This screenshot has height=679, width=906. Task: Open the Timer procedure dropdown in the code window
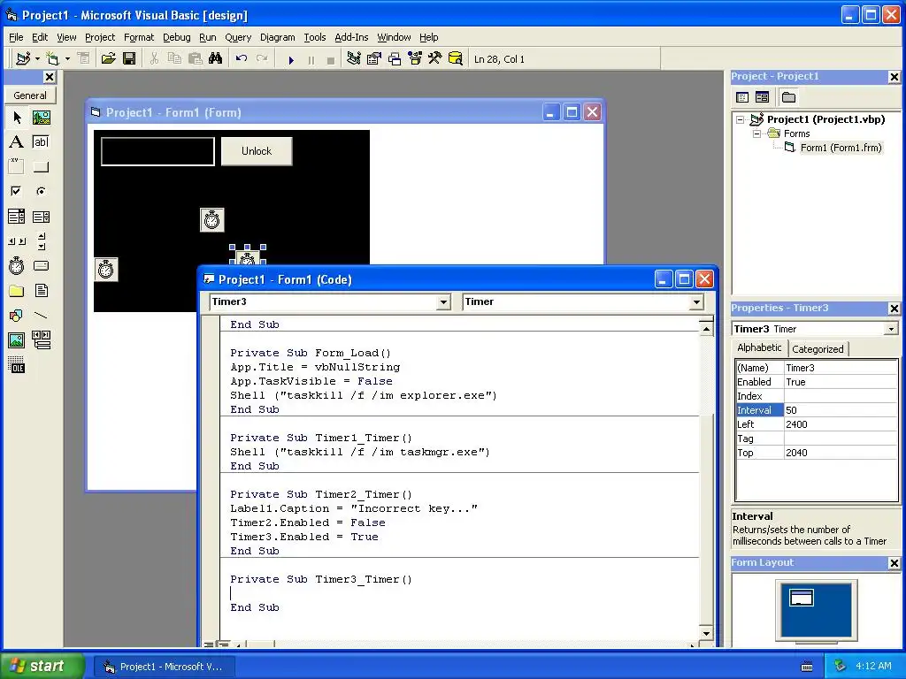coord(696,302)
